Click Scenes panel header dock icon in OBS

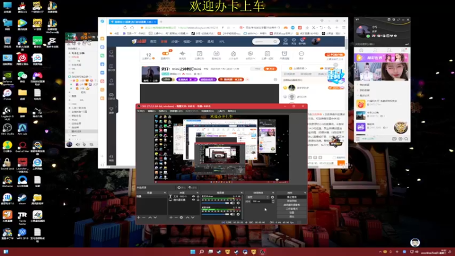[x=165, y=193]
